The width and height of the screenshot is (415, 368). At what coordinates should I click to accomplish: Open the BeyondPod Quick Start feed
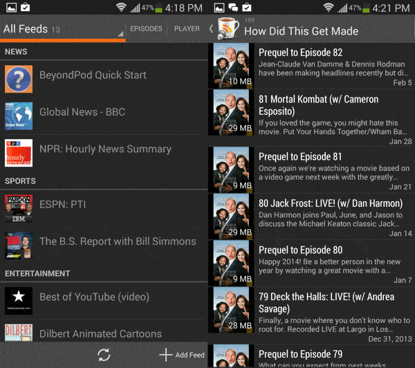(104, 79)
